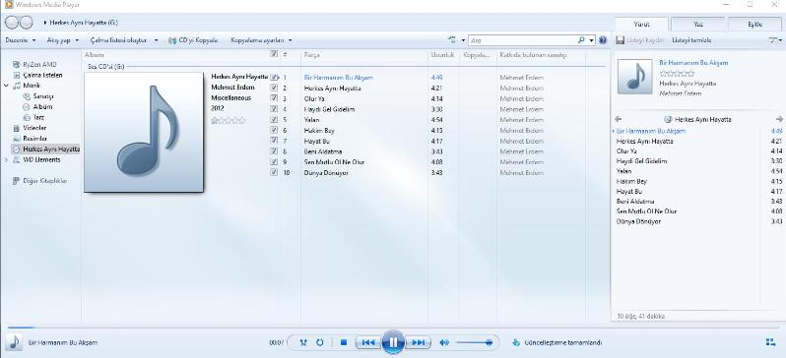Open the search box dropdown arrow

pyautogui.click(x=592, y=40)
